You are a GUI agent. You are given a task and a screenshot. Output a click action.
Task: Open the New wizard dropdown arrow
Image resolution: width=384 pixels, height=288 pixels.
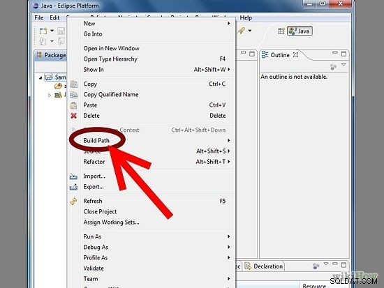tap(52, 31)
